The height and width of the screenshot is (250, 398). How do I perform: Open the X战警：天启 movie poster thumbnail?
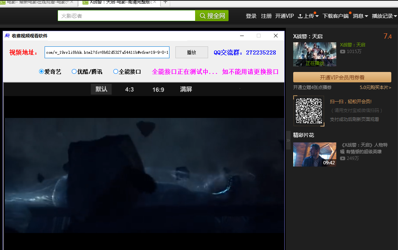coord(315,55)
